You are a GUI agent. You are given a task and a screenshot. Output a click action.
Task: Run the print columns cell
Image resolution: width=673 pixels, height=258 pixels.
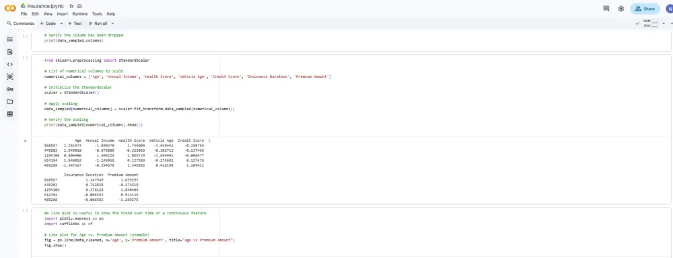point(26,36)
